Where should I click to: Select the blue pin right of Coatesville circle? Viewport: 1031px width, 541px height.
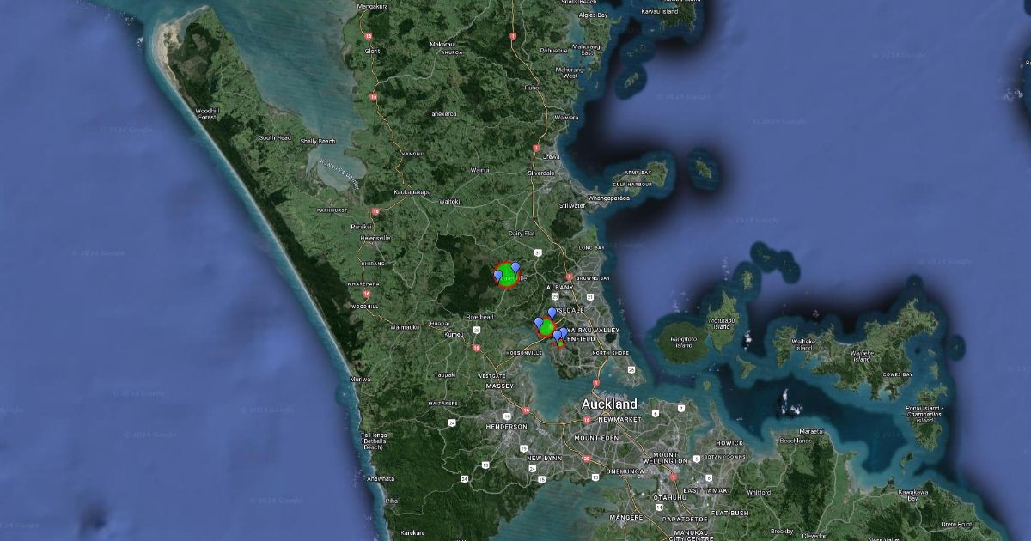pyautogui.click(x=515, y=269)
